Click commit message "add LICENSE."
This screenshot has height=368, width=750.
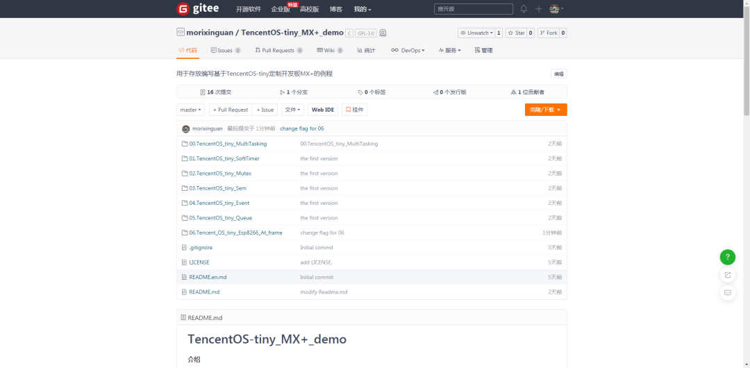(x=316, y=262)
